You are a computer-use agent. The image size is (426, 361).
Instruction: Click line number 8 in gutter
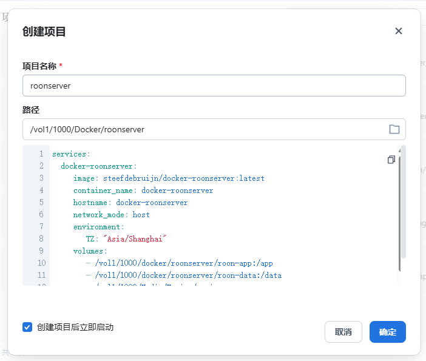click(41, 239)
